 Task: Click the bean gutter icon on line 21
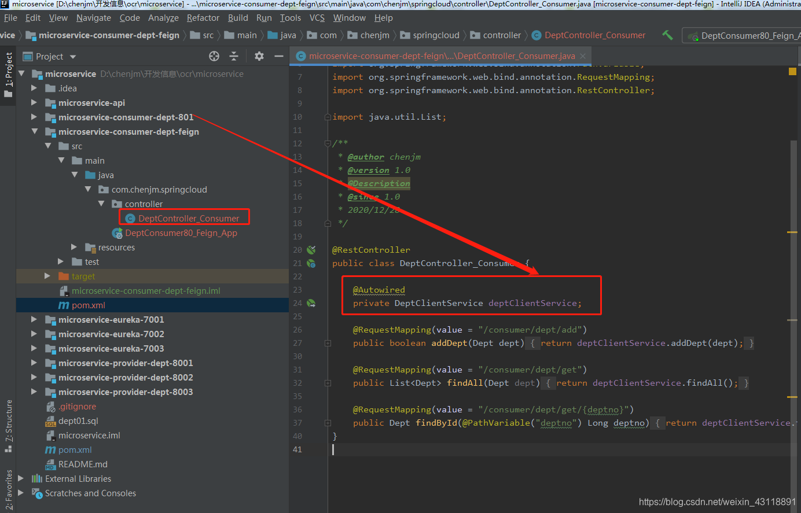(x=311, y=263)
